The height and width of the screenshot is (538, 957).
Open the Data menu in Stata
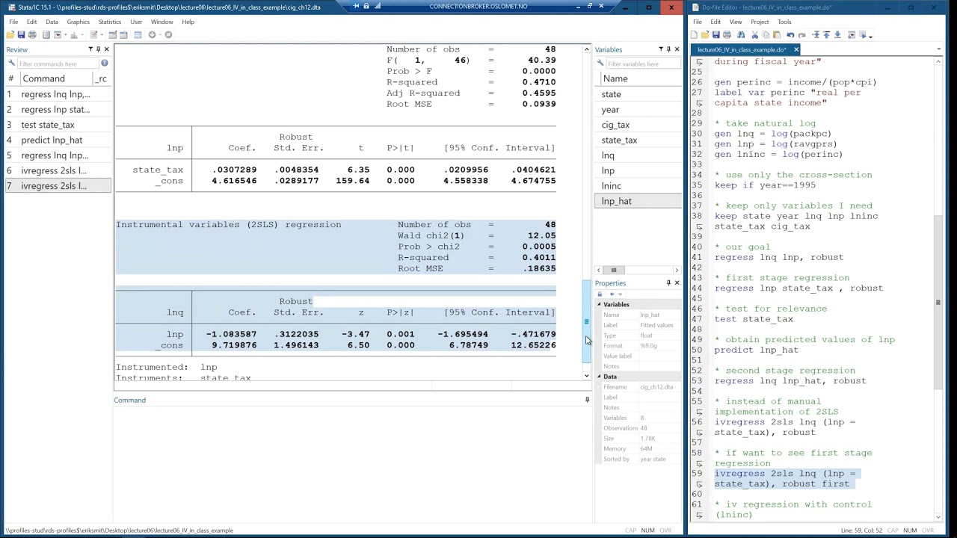(52, 22)
